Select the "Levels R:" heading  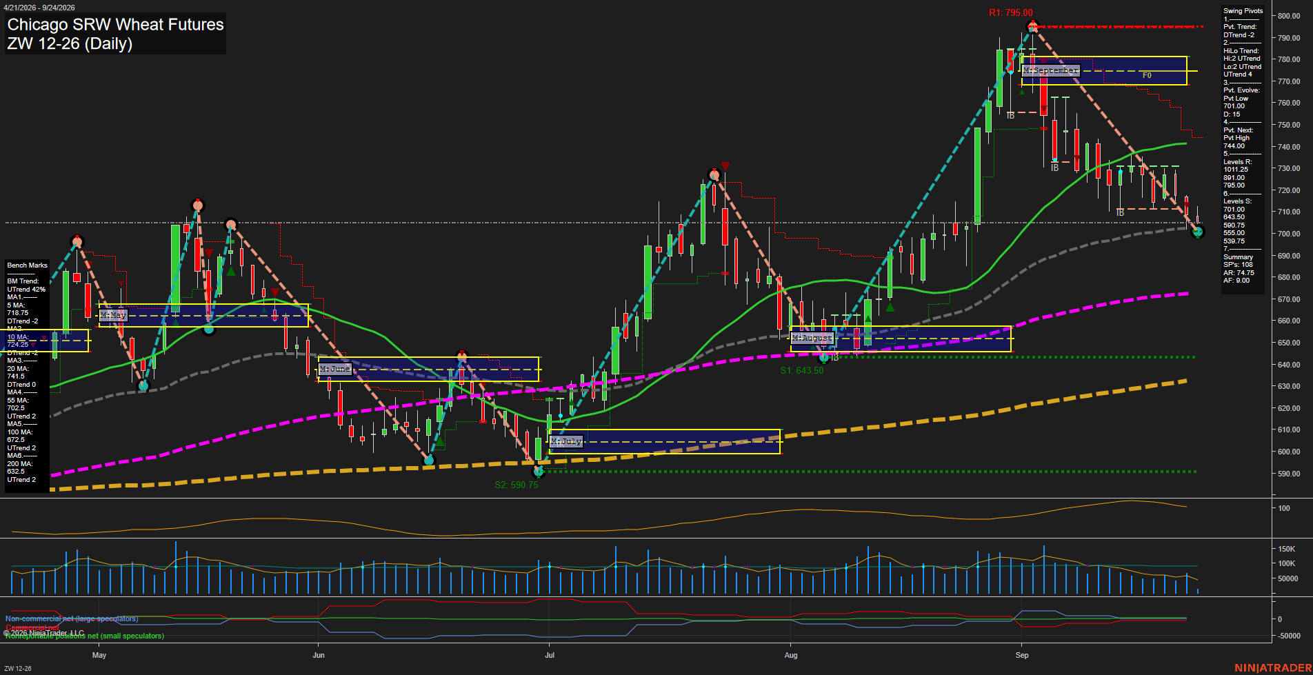(1238, 162)
